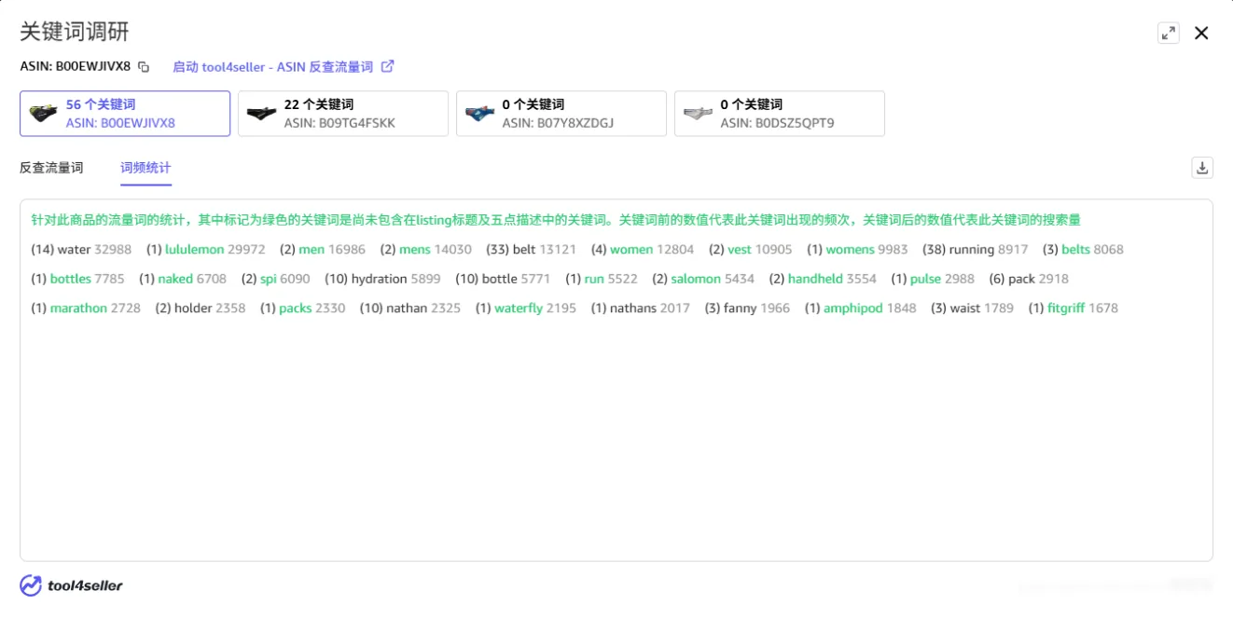The height and width of the screenshot is (618, 1233).
Task: Click the keyword 'nathans' 2017
Action: point(633,308)
